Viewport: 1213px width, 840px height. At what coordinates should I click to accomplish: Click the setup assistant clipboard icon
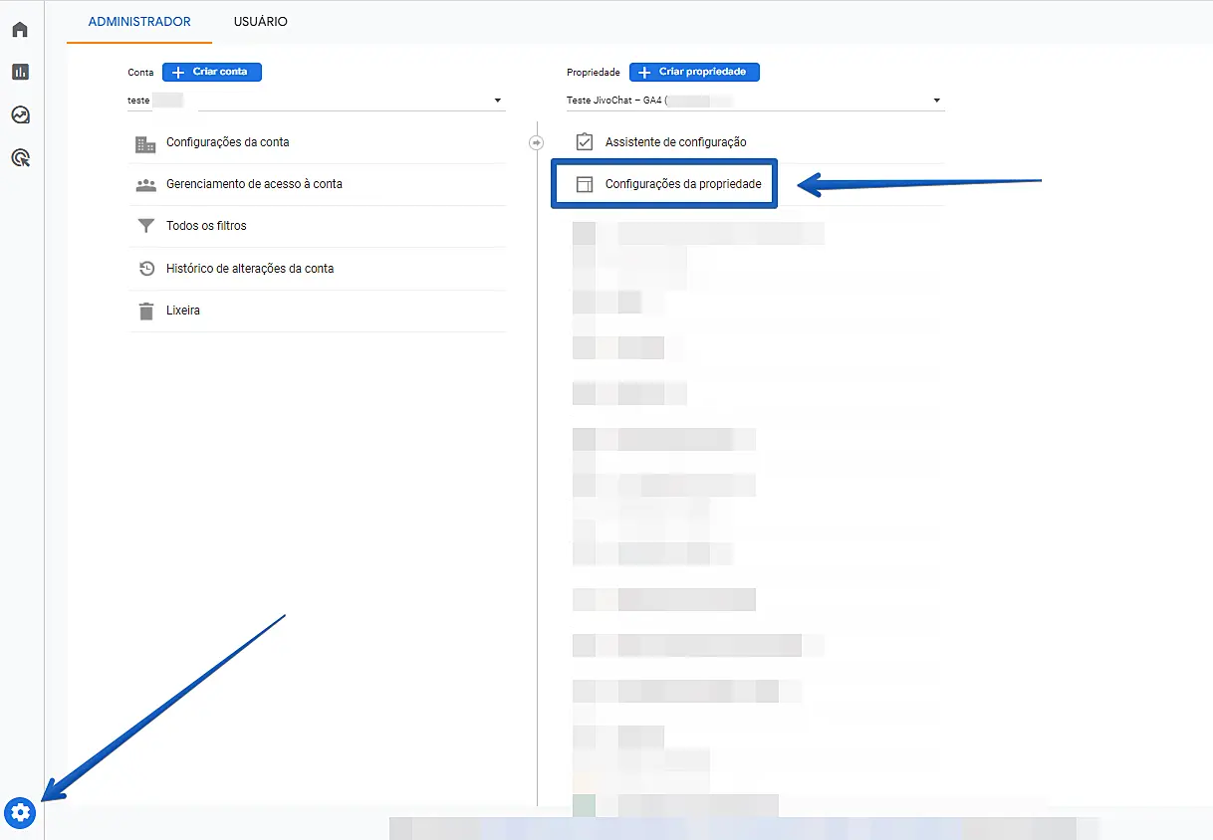pos(585,142)
